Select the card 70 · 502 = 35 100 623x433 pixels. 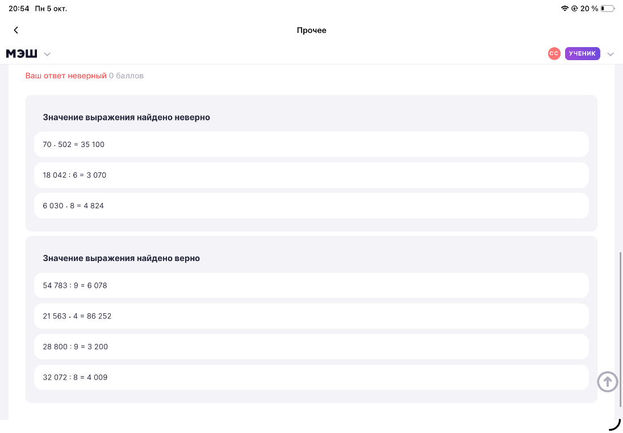pyautogui.click(x=311, y=145)
